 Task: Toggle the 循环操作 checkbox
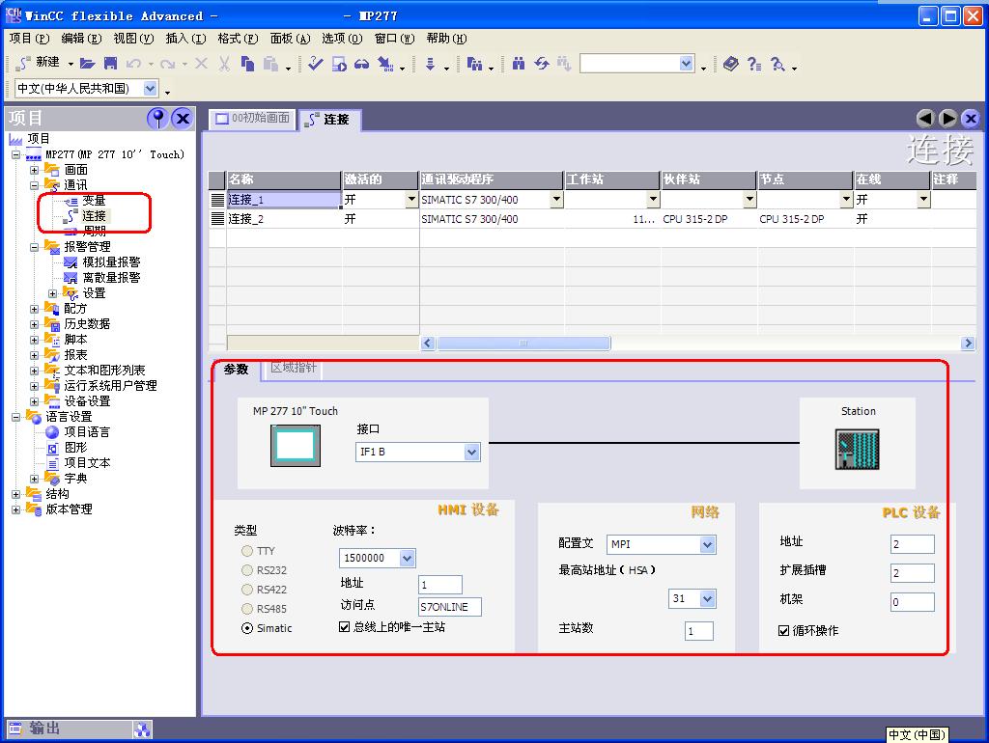(784, 631)
